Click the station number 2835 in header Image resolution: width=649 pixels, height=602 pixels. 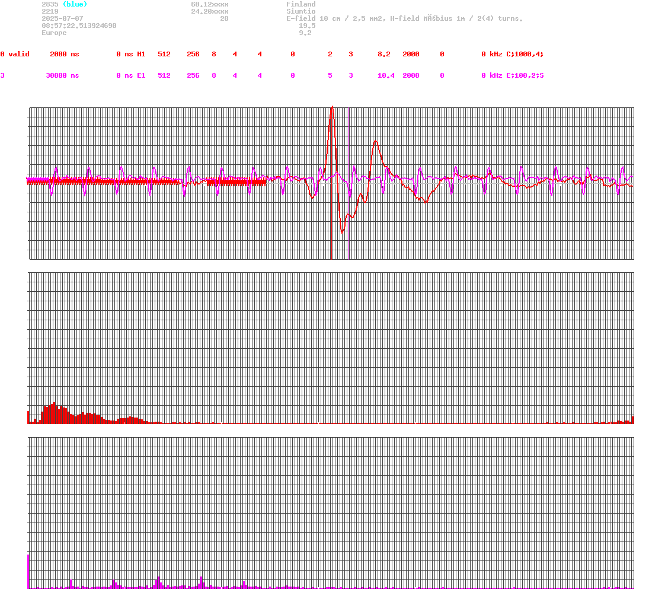(50, 4)
